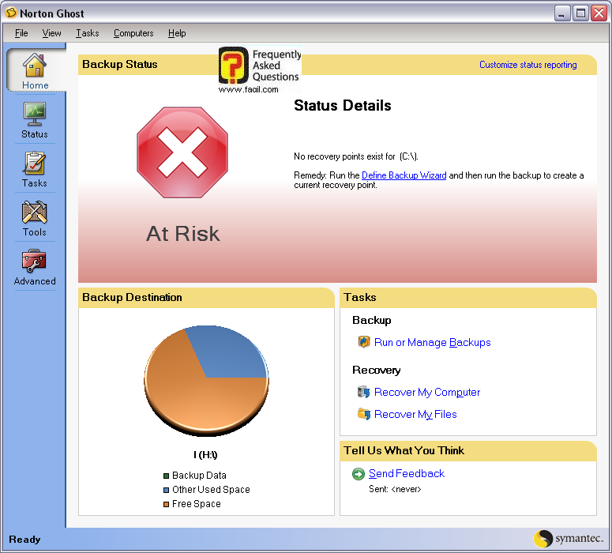Click the backup destination pie chart
This screenshot has height=553, width=612.
(x=205, y=379)
